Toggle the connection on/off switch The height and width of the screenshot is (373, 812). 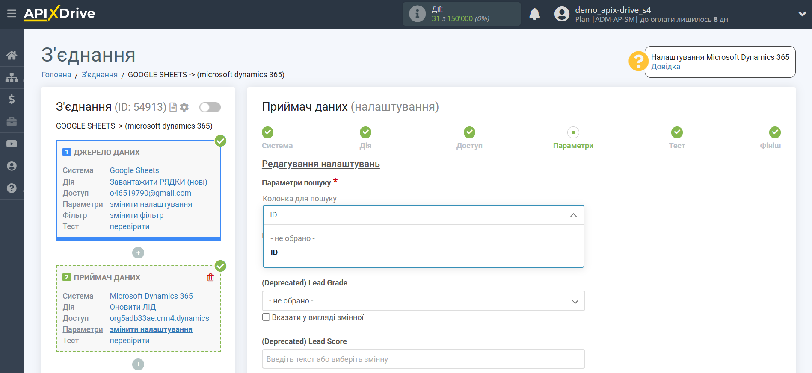pos(210,107)
